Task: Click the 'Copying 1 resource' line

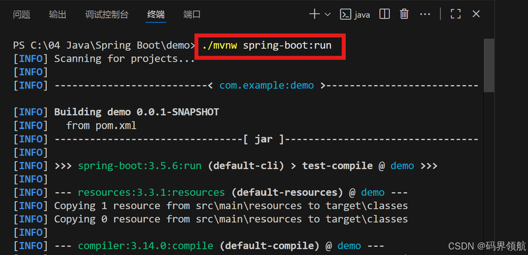Action: tap(231, 205)
